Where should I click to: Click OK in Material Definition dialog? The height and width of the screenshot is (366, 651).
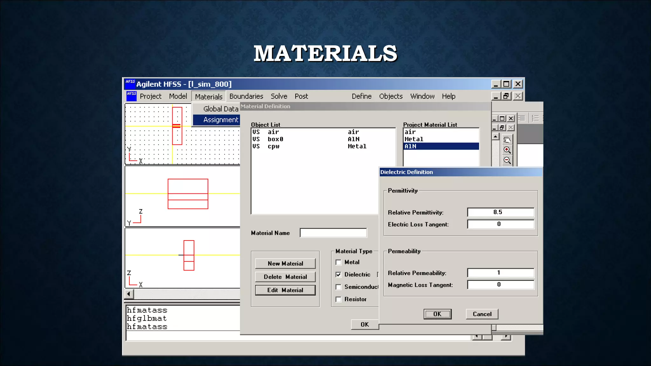tap(365, 324)
